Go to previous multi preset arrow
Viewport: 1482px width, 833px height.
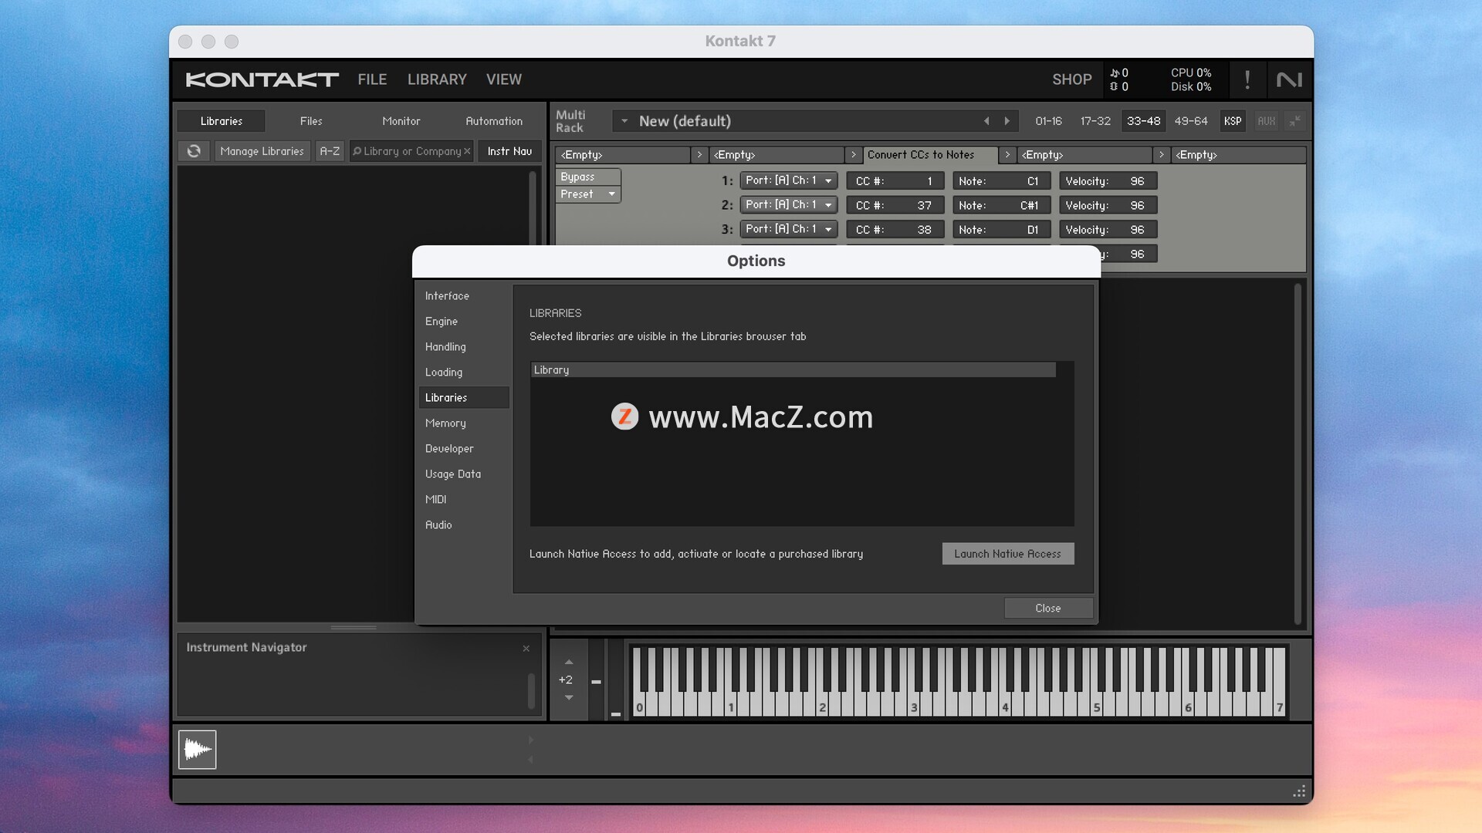986,121
